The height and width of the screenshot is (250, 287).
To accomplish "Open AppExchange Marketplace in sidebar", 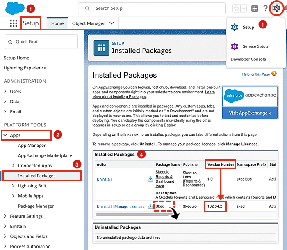I will pyautogui.click(x=45, y=155).
